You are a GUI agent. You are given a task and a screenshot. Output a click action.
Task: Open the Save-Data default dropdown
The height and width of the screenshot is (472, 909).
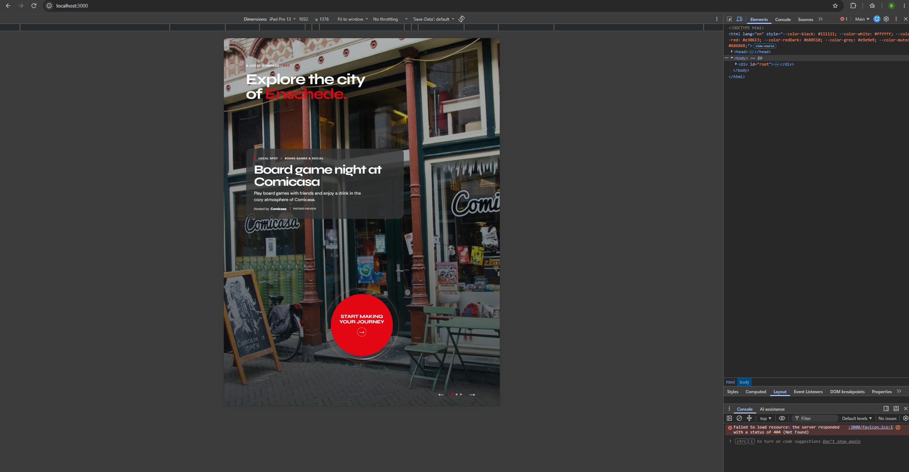pyautogui.click(x=433, y=19)
